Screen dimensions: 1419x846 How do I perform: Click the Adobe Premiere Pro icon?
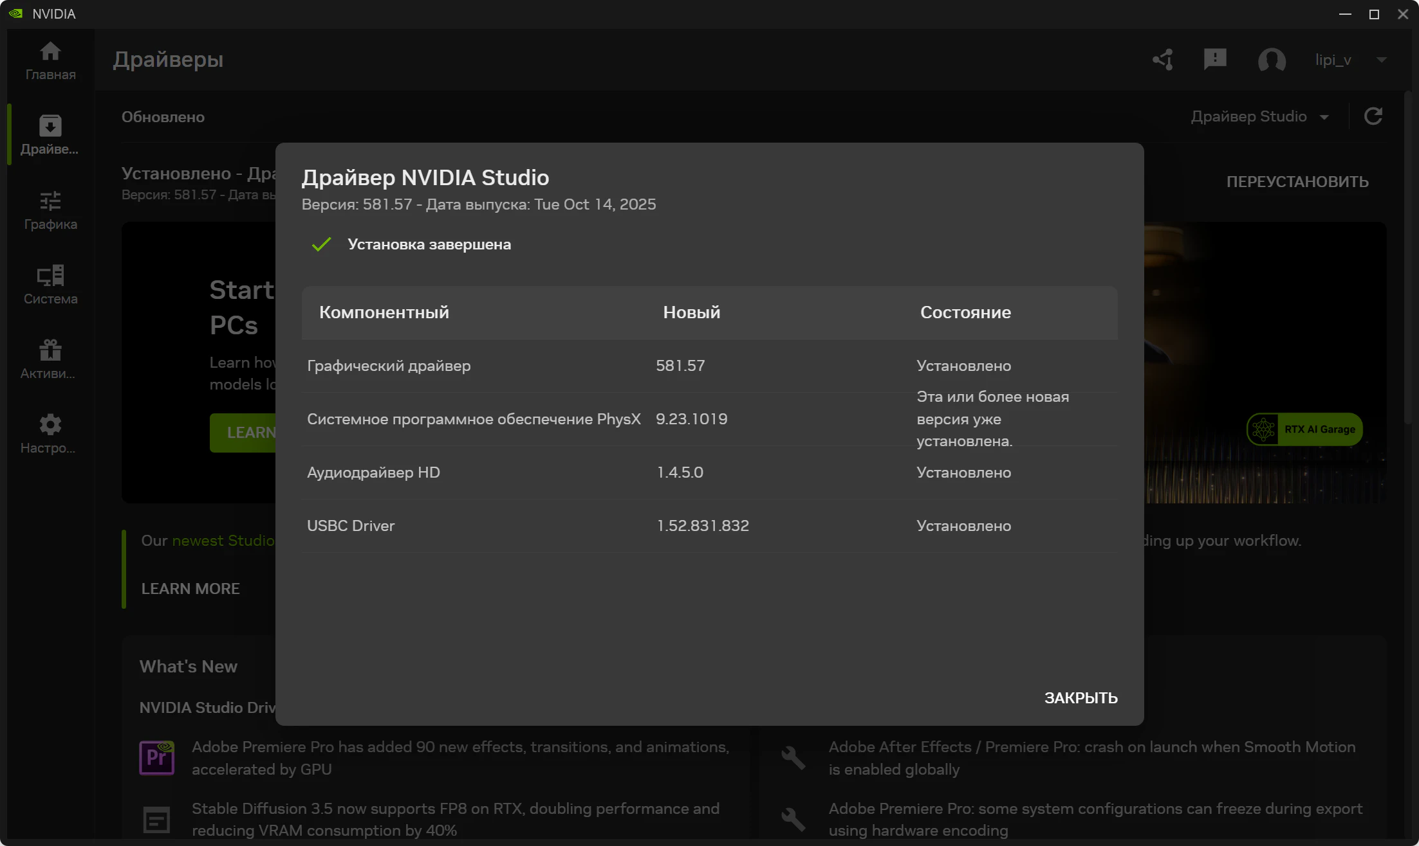[156, 757]
